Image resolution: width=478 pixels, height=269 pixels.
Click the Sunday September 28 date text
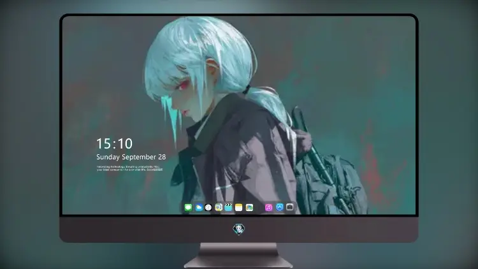click(131, 157)
